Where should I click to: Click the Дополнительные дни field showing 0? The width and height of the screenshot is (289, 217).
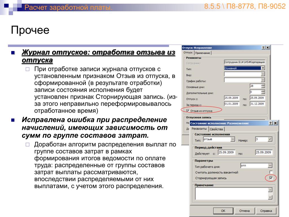point(255,92)
